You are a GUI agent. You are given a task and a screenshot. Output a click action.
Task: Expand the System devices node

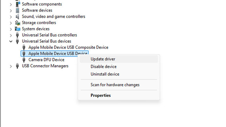[11, 29]
